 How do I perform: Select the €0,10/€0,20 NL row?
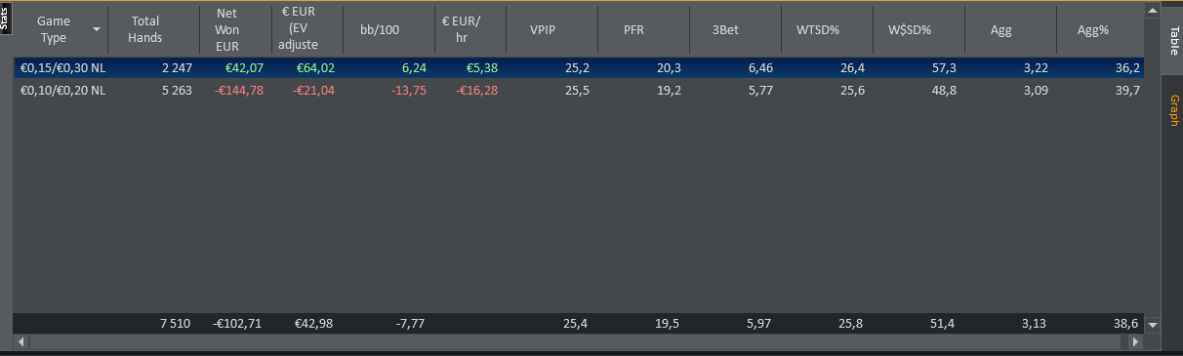click(579, 90)
